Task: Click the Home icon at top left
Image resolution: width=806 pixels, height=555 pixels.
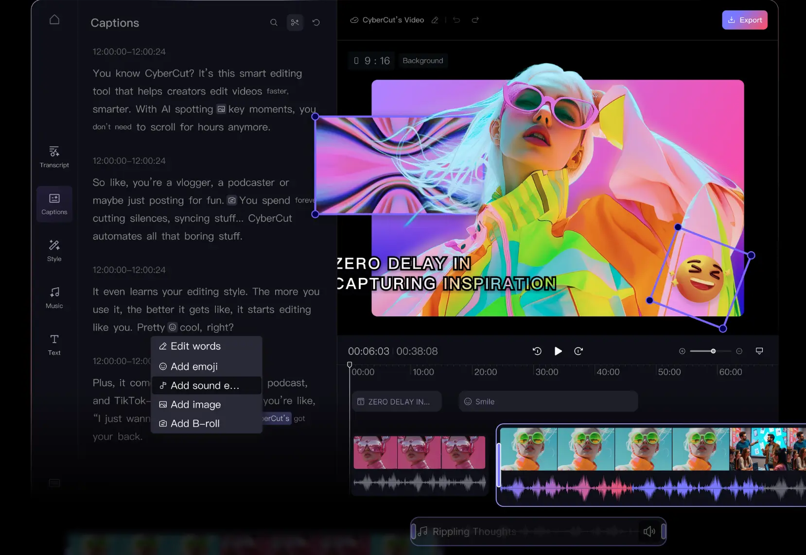Action: tap(54, 19)
